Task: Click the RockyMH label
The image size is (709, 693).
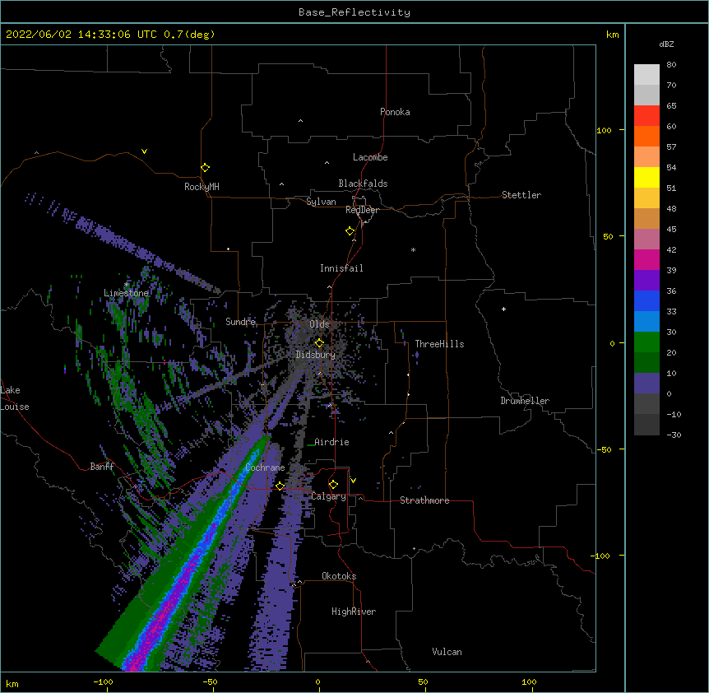Action: (202, 187)
